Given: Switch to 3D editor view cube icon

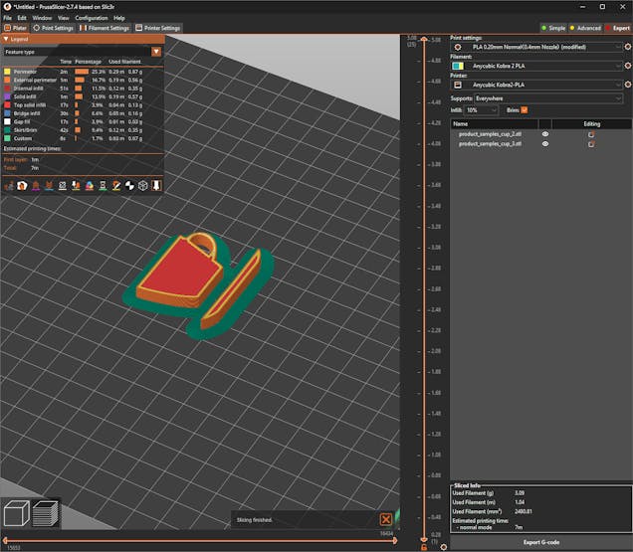Looking at the screenshot, I should click(x=16, y=514).
